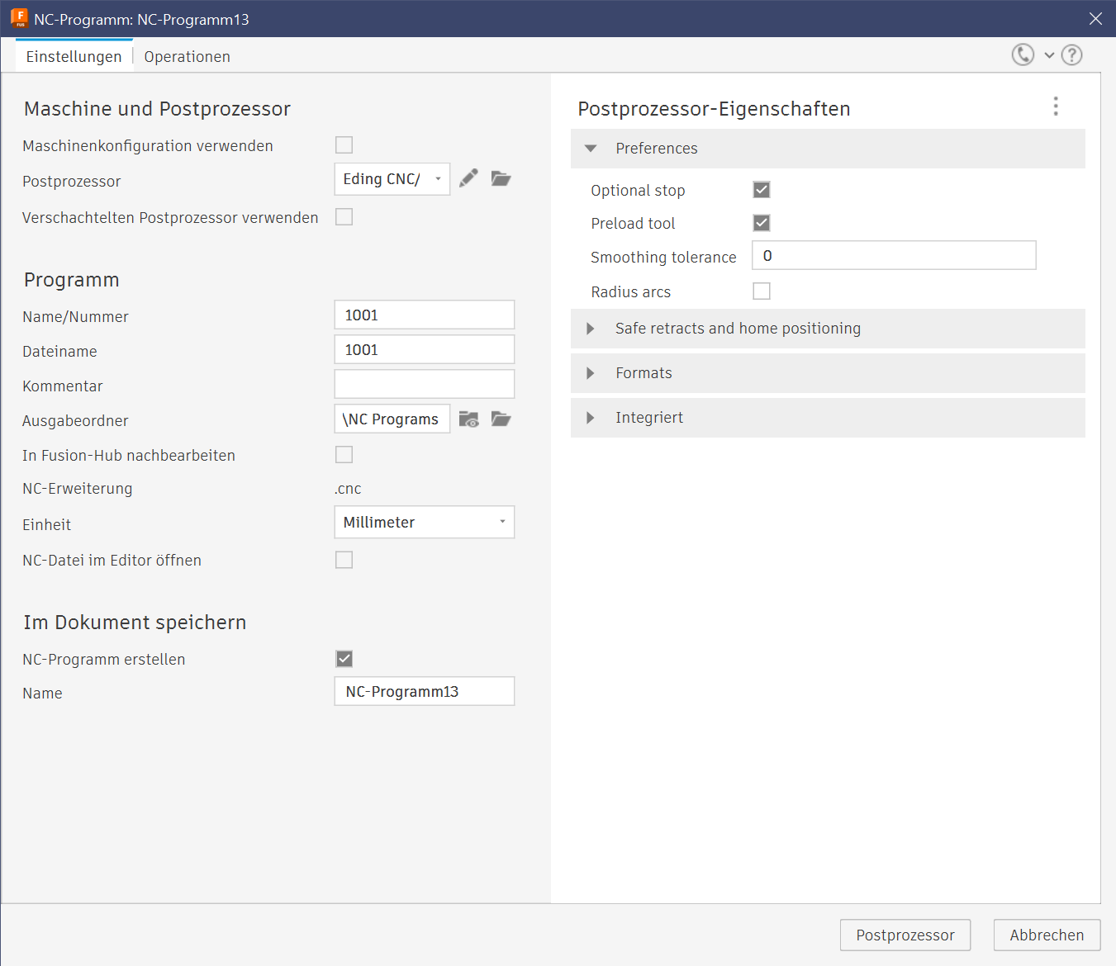Click the Smoothing tolerance label
1116x966 pixels.
click(663, 258)
